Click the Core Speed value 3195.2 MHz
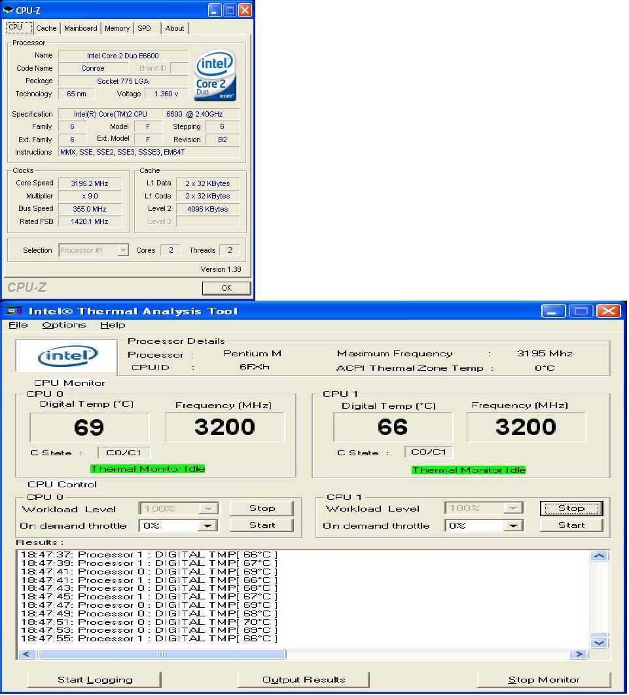The height and width of the screenshot is (695, 629). click(90, 183)
